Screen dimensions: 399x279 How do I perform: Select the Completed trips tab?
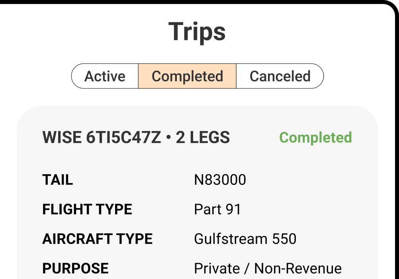[x=187, y=76]
